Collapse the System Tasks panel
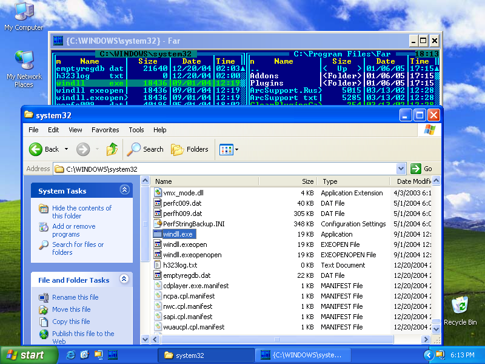This screenshot has width=485, height=364. click(124, 190)
